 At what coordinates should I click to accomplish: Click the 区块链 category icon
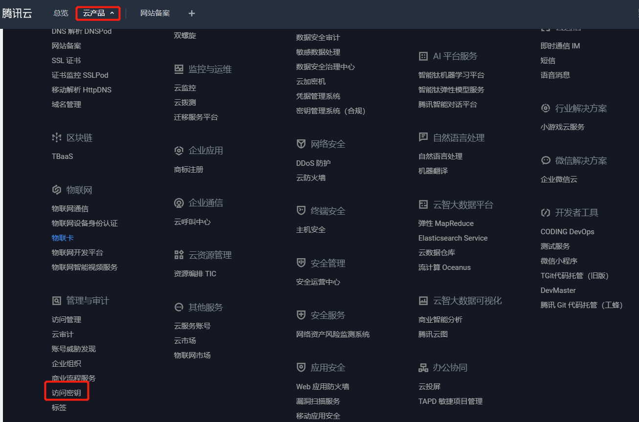(56, 137)
